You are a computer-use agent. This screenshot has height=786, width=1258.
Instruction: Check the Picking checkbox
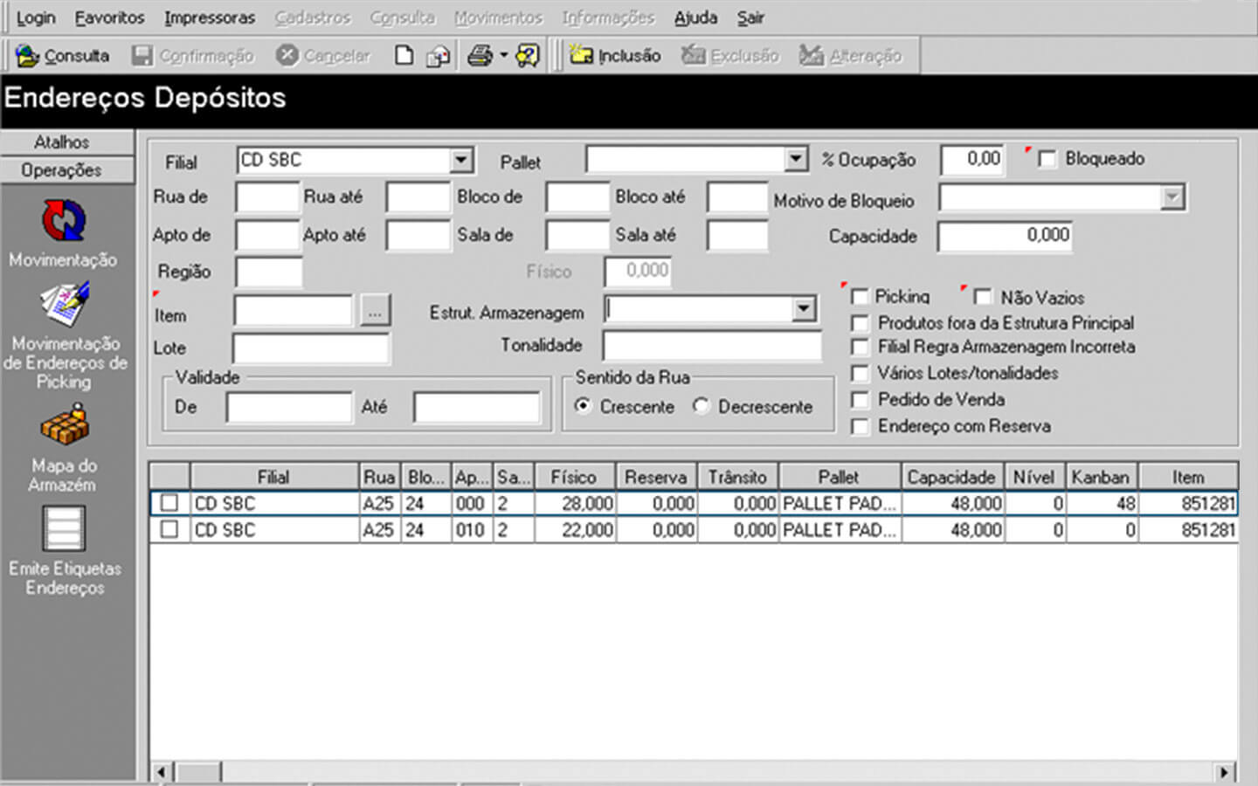click(860, 297)
